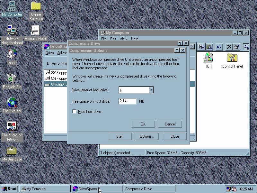Click the Delete X toolbar icon
The width and height of the screenshot is (257, 193).
(x=229, y=47)
